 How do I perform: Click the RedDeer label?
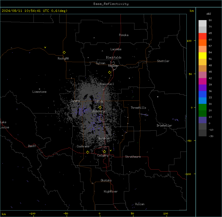[x=113, y=66]
